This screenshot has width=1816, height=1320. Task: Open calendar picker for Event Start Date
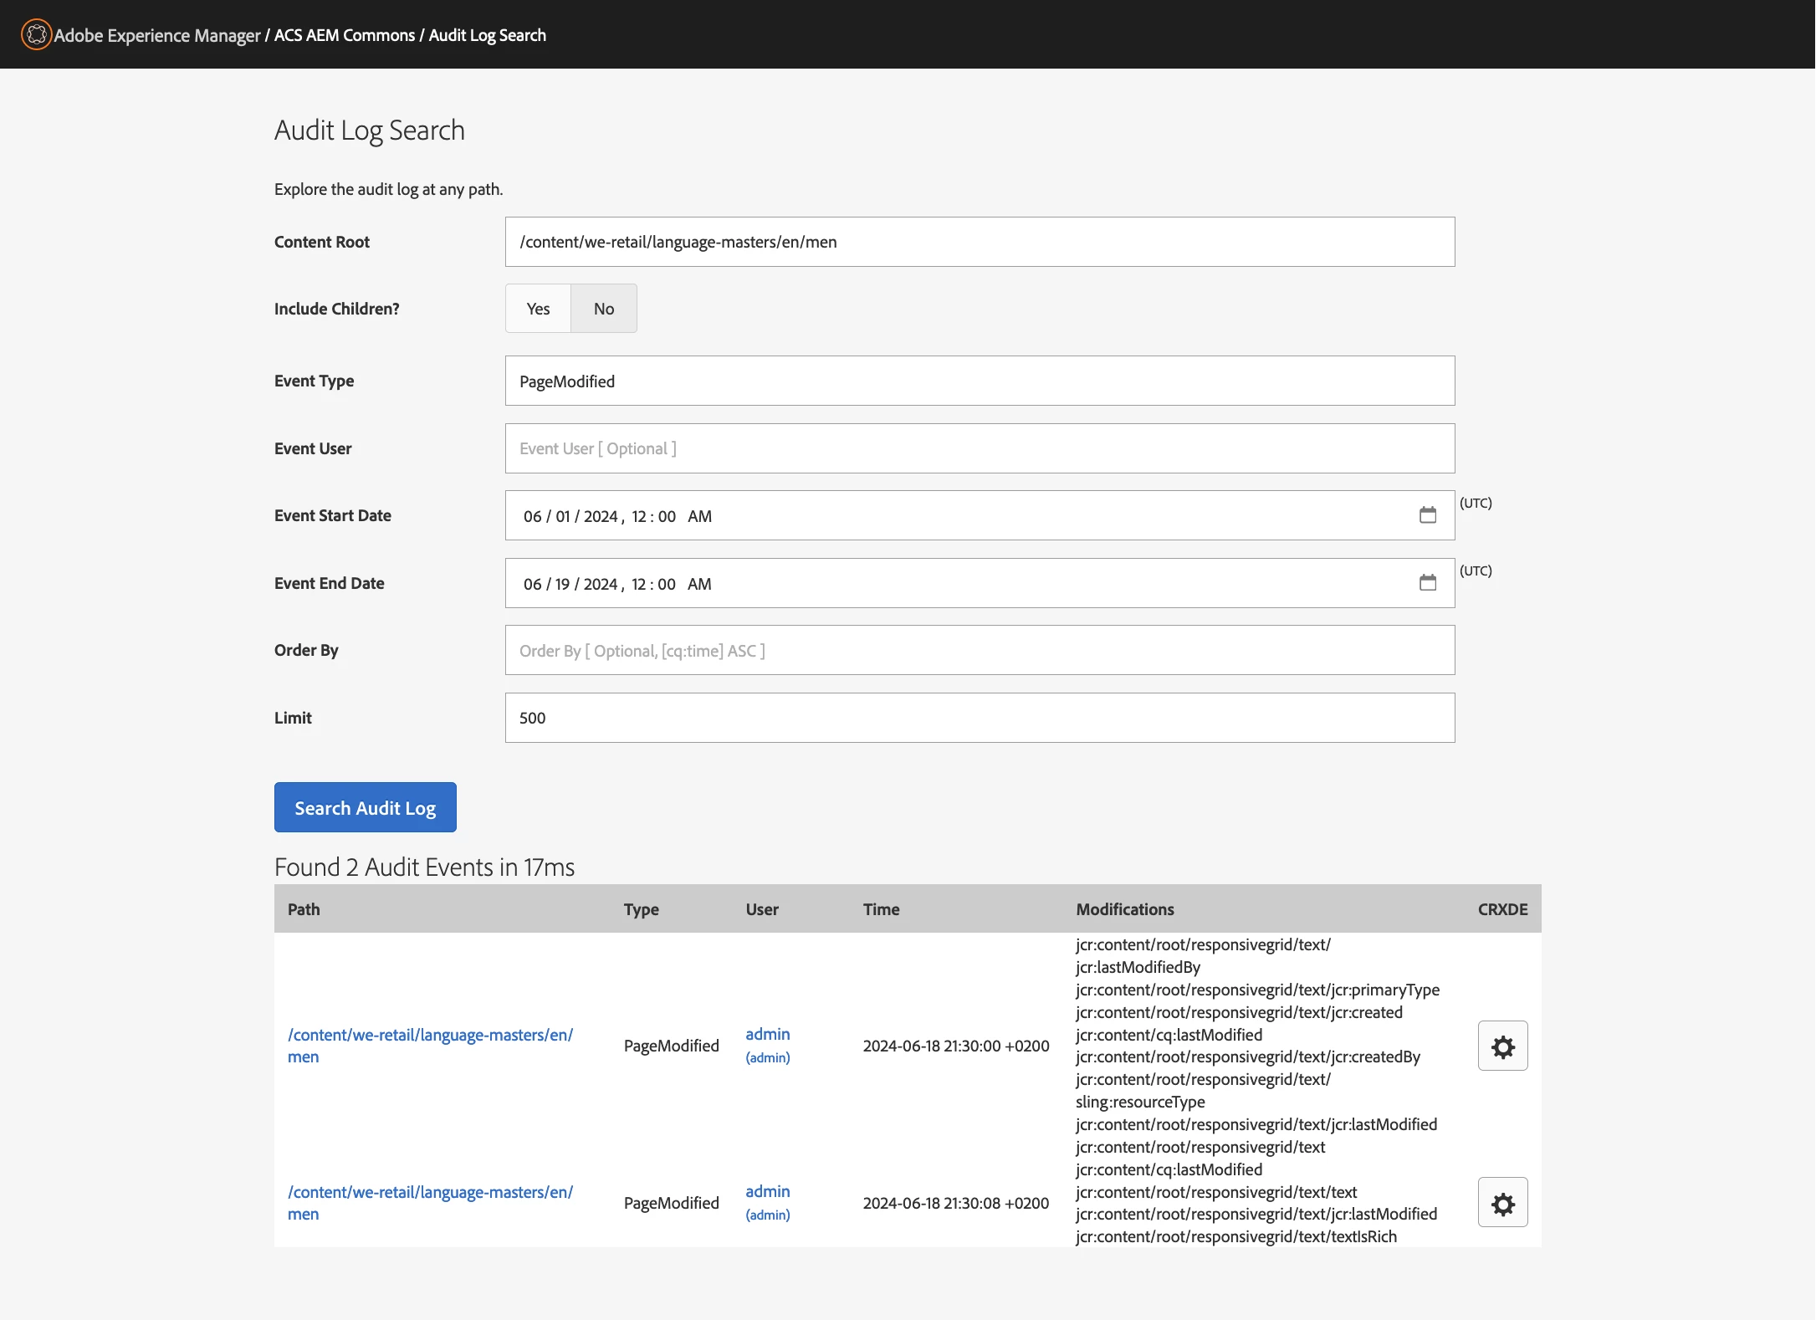(1427, 515)
